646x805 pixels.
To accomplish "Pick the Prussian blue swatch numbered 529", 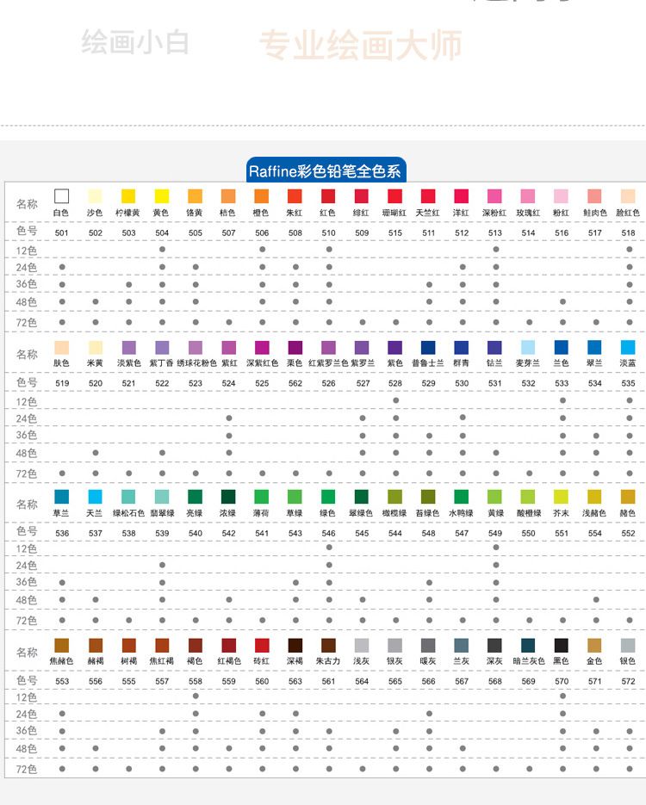I will [428, 348].
